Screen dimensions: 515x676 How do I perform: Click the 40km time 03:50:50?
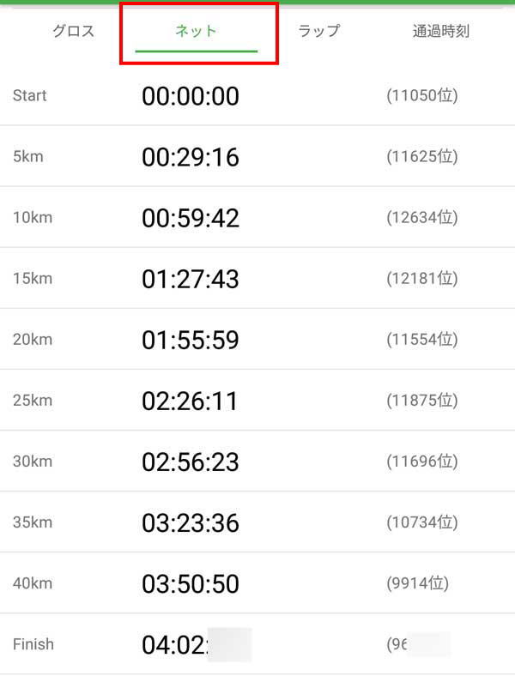[x=191, y=583]
